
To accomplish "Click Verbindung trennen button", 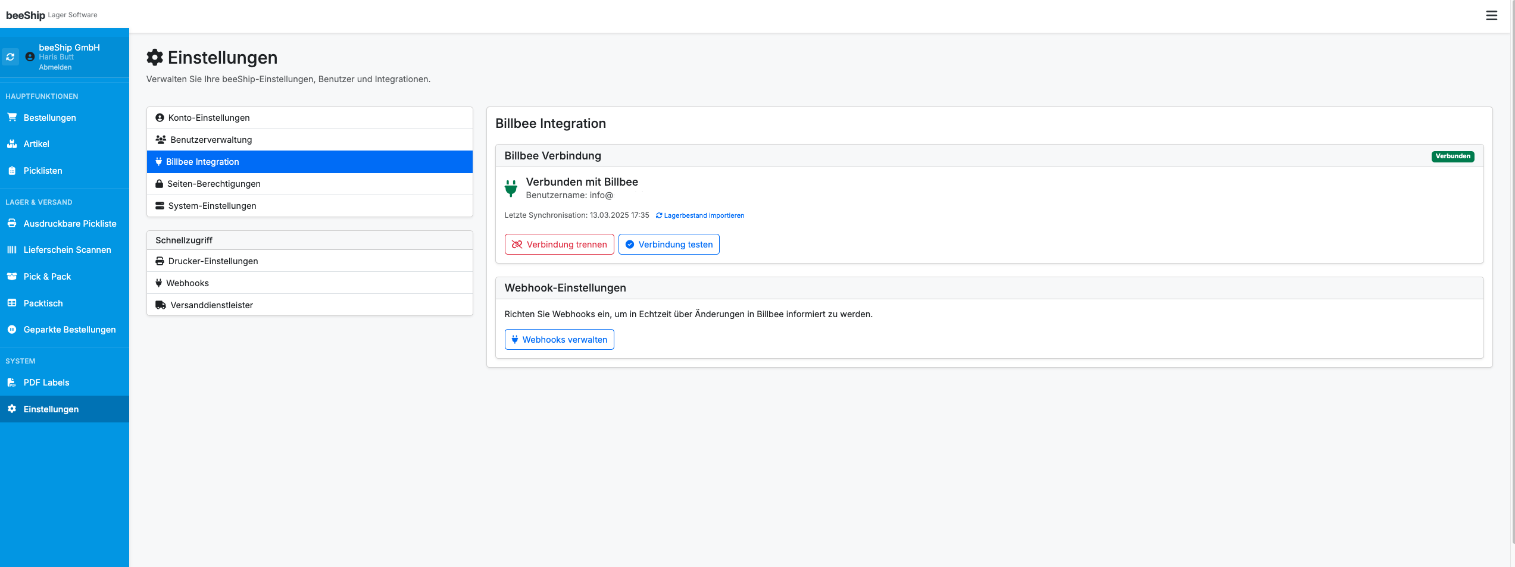I will (x=559, y=245).
